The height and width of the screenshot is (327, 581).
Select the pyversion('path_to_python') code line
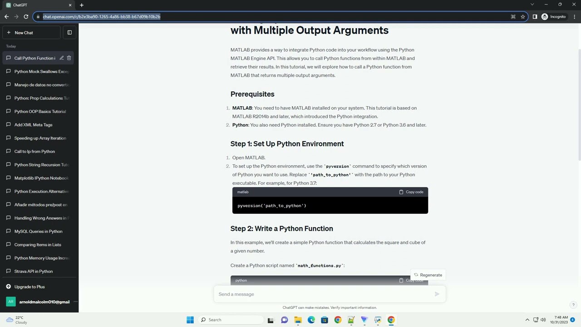[272, 206]
